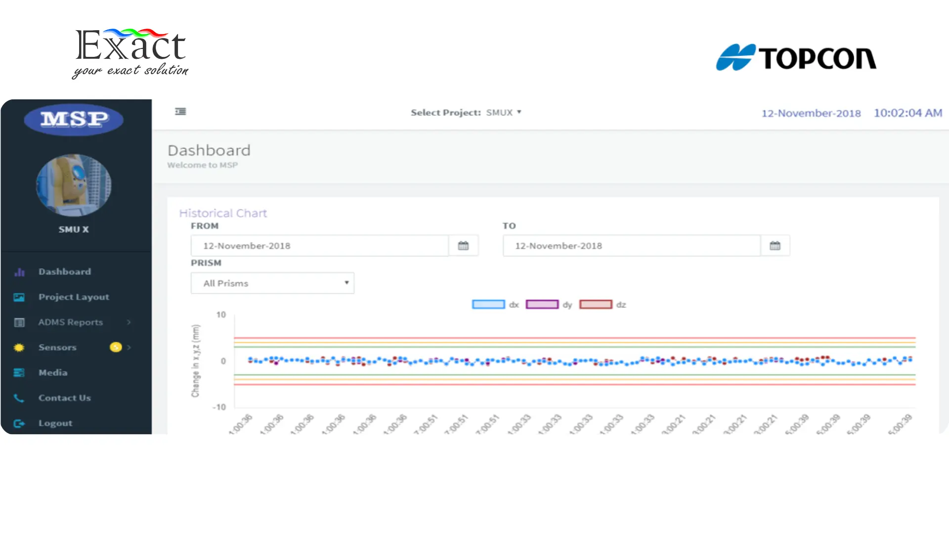This screenshot has width=949, height=534.
Task: Expand the Sensors submenu chevron
Action: [x=129, y=348]
